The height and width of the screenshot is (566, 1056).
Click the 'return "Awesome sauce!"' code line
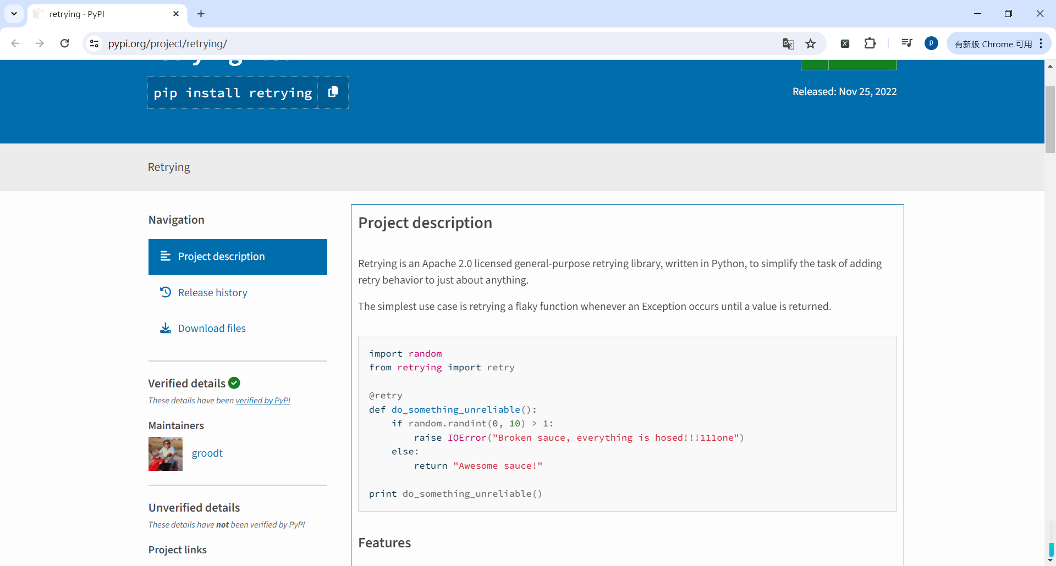pos(478,466)
